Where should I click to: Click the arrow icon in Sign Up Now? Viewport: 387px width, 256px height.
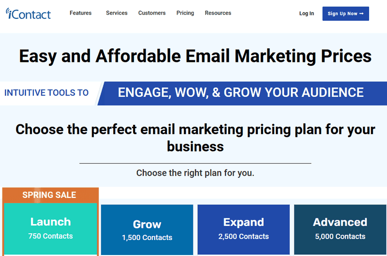(x=361, y=14)
